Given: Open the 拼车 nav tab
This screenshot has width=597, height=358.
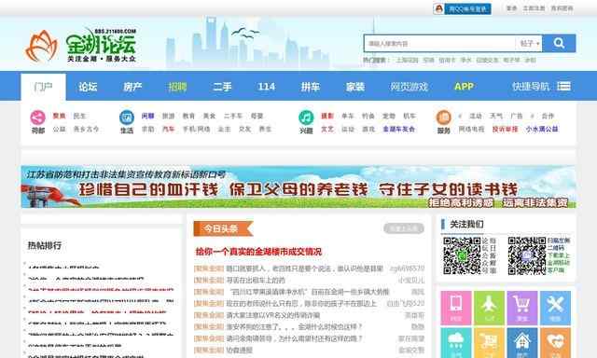Looking at the screenshot, I should tap(311, 87).
